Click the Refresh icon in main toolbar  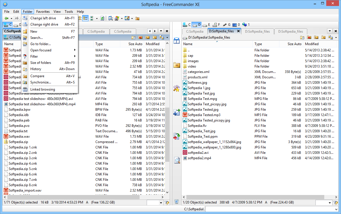pos(102,18)
